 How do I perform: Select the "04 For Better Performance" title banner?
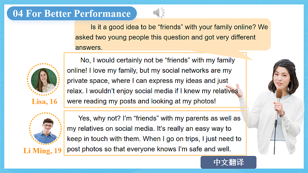[72, 14]
